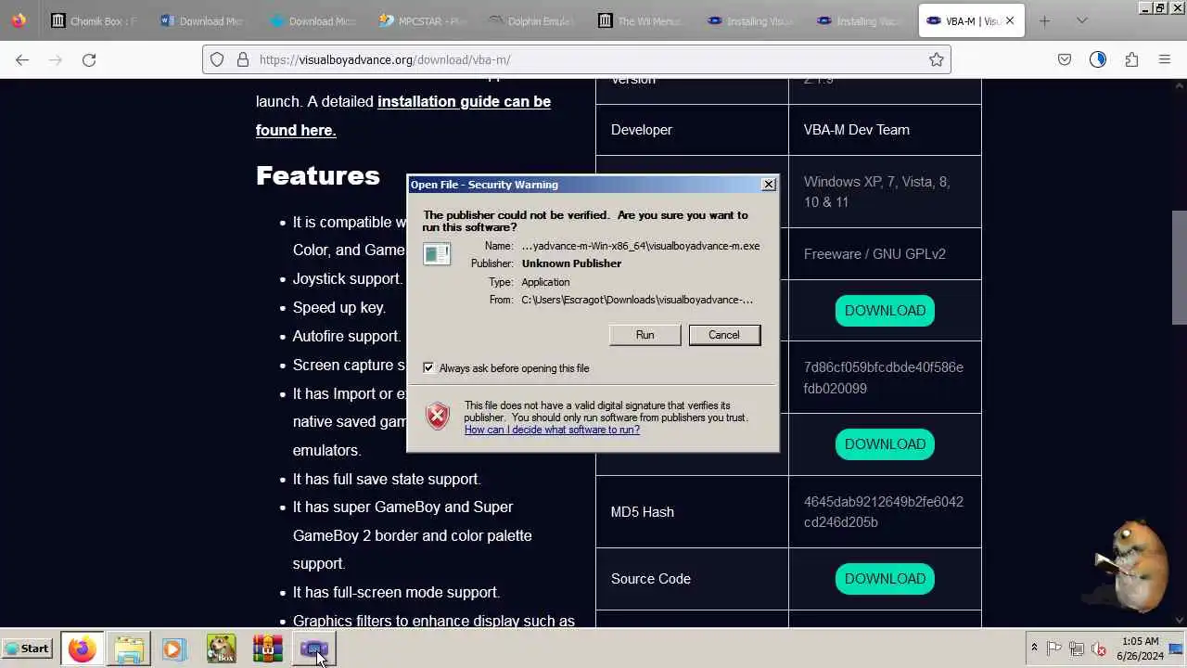This screenshot has height=668, width=1187.
Task: Open the Chomik Box taskbar icon
Action: click(221, 649)
